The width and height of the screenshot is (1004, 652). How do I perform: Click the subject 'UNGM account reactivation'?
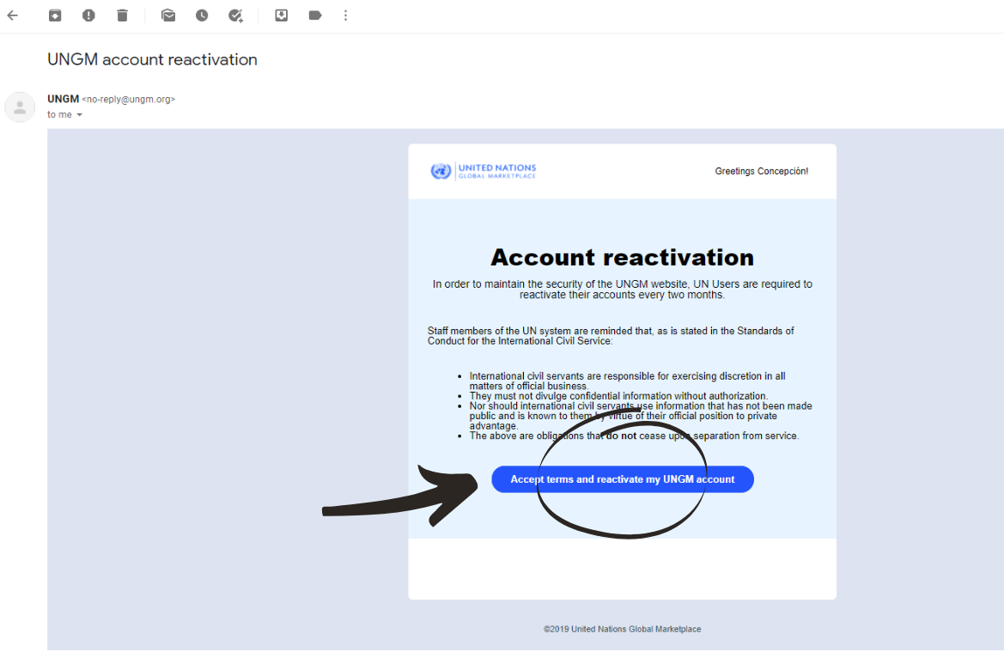pos(152,59)
